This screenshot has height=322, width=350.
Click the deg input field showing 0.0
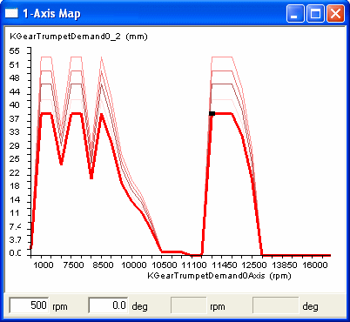(x=108, y=305)
